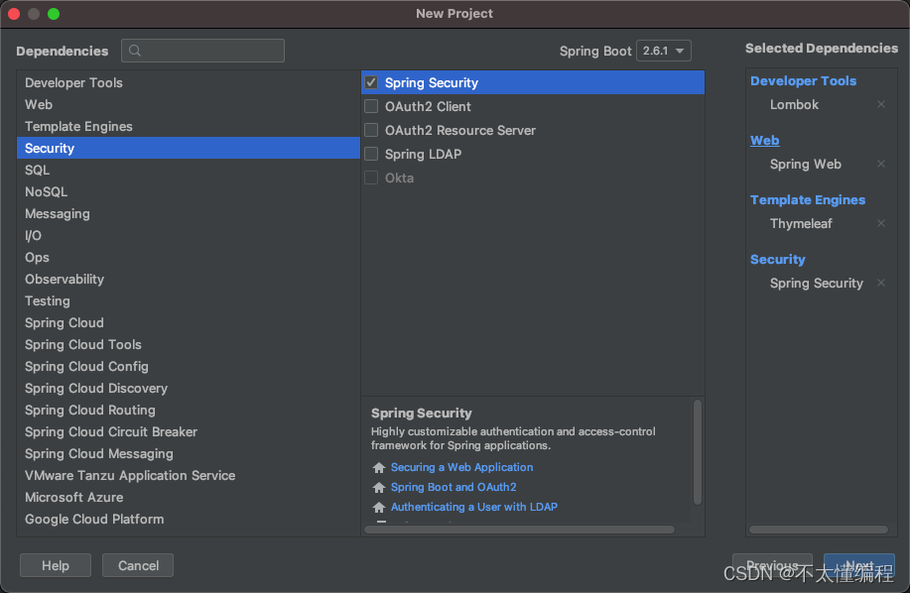Screen dimensions: 910x593
Task: Click Developer Tools heading in Selected Dependencies
Action: click(803, 80)
